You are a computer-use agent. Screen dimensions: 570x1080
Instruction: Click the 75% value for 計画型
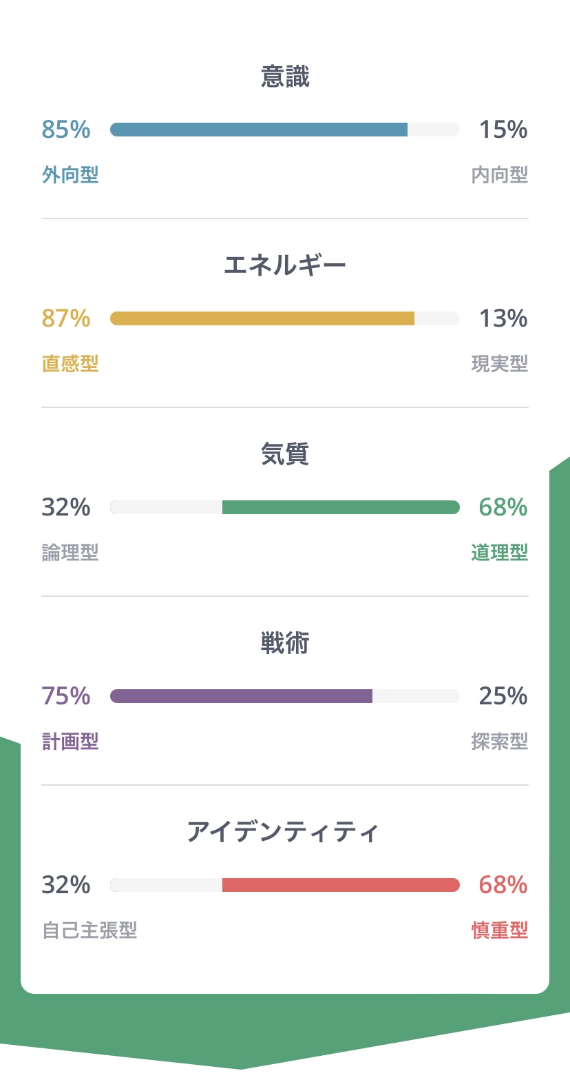66,696
